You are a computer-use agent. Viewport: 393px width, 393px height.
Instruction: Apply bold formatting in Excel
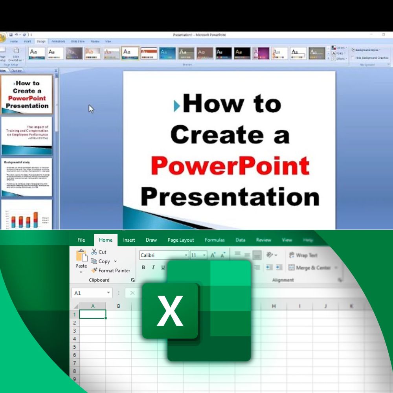click(x=143, y=267)
